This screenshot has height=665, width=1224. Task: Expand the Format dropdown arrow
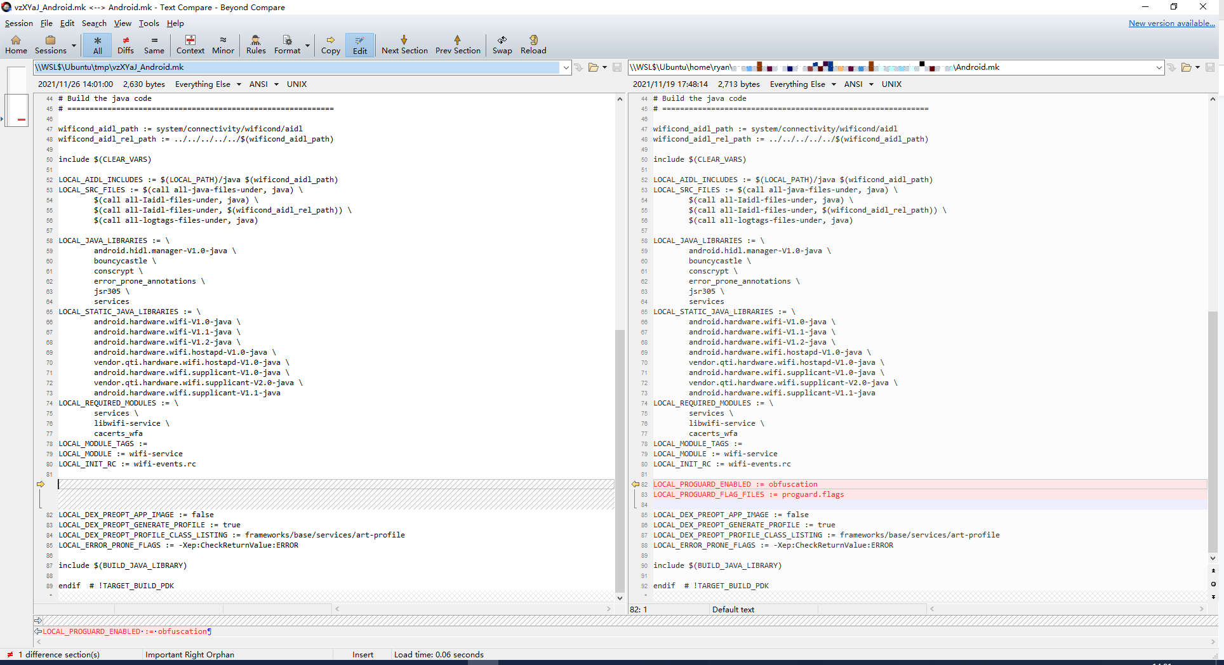[308, 45]
